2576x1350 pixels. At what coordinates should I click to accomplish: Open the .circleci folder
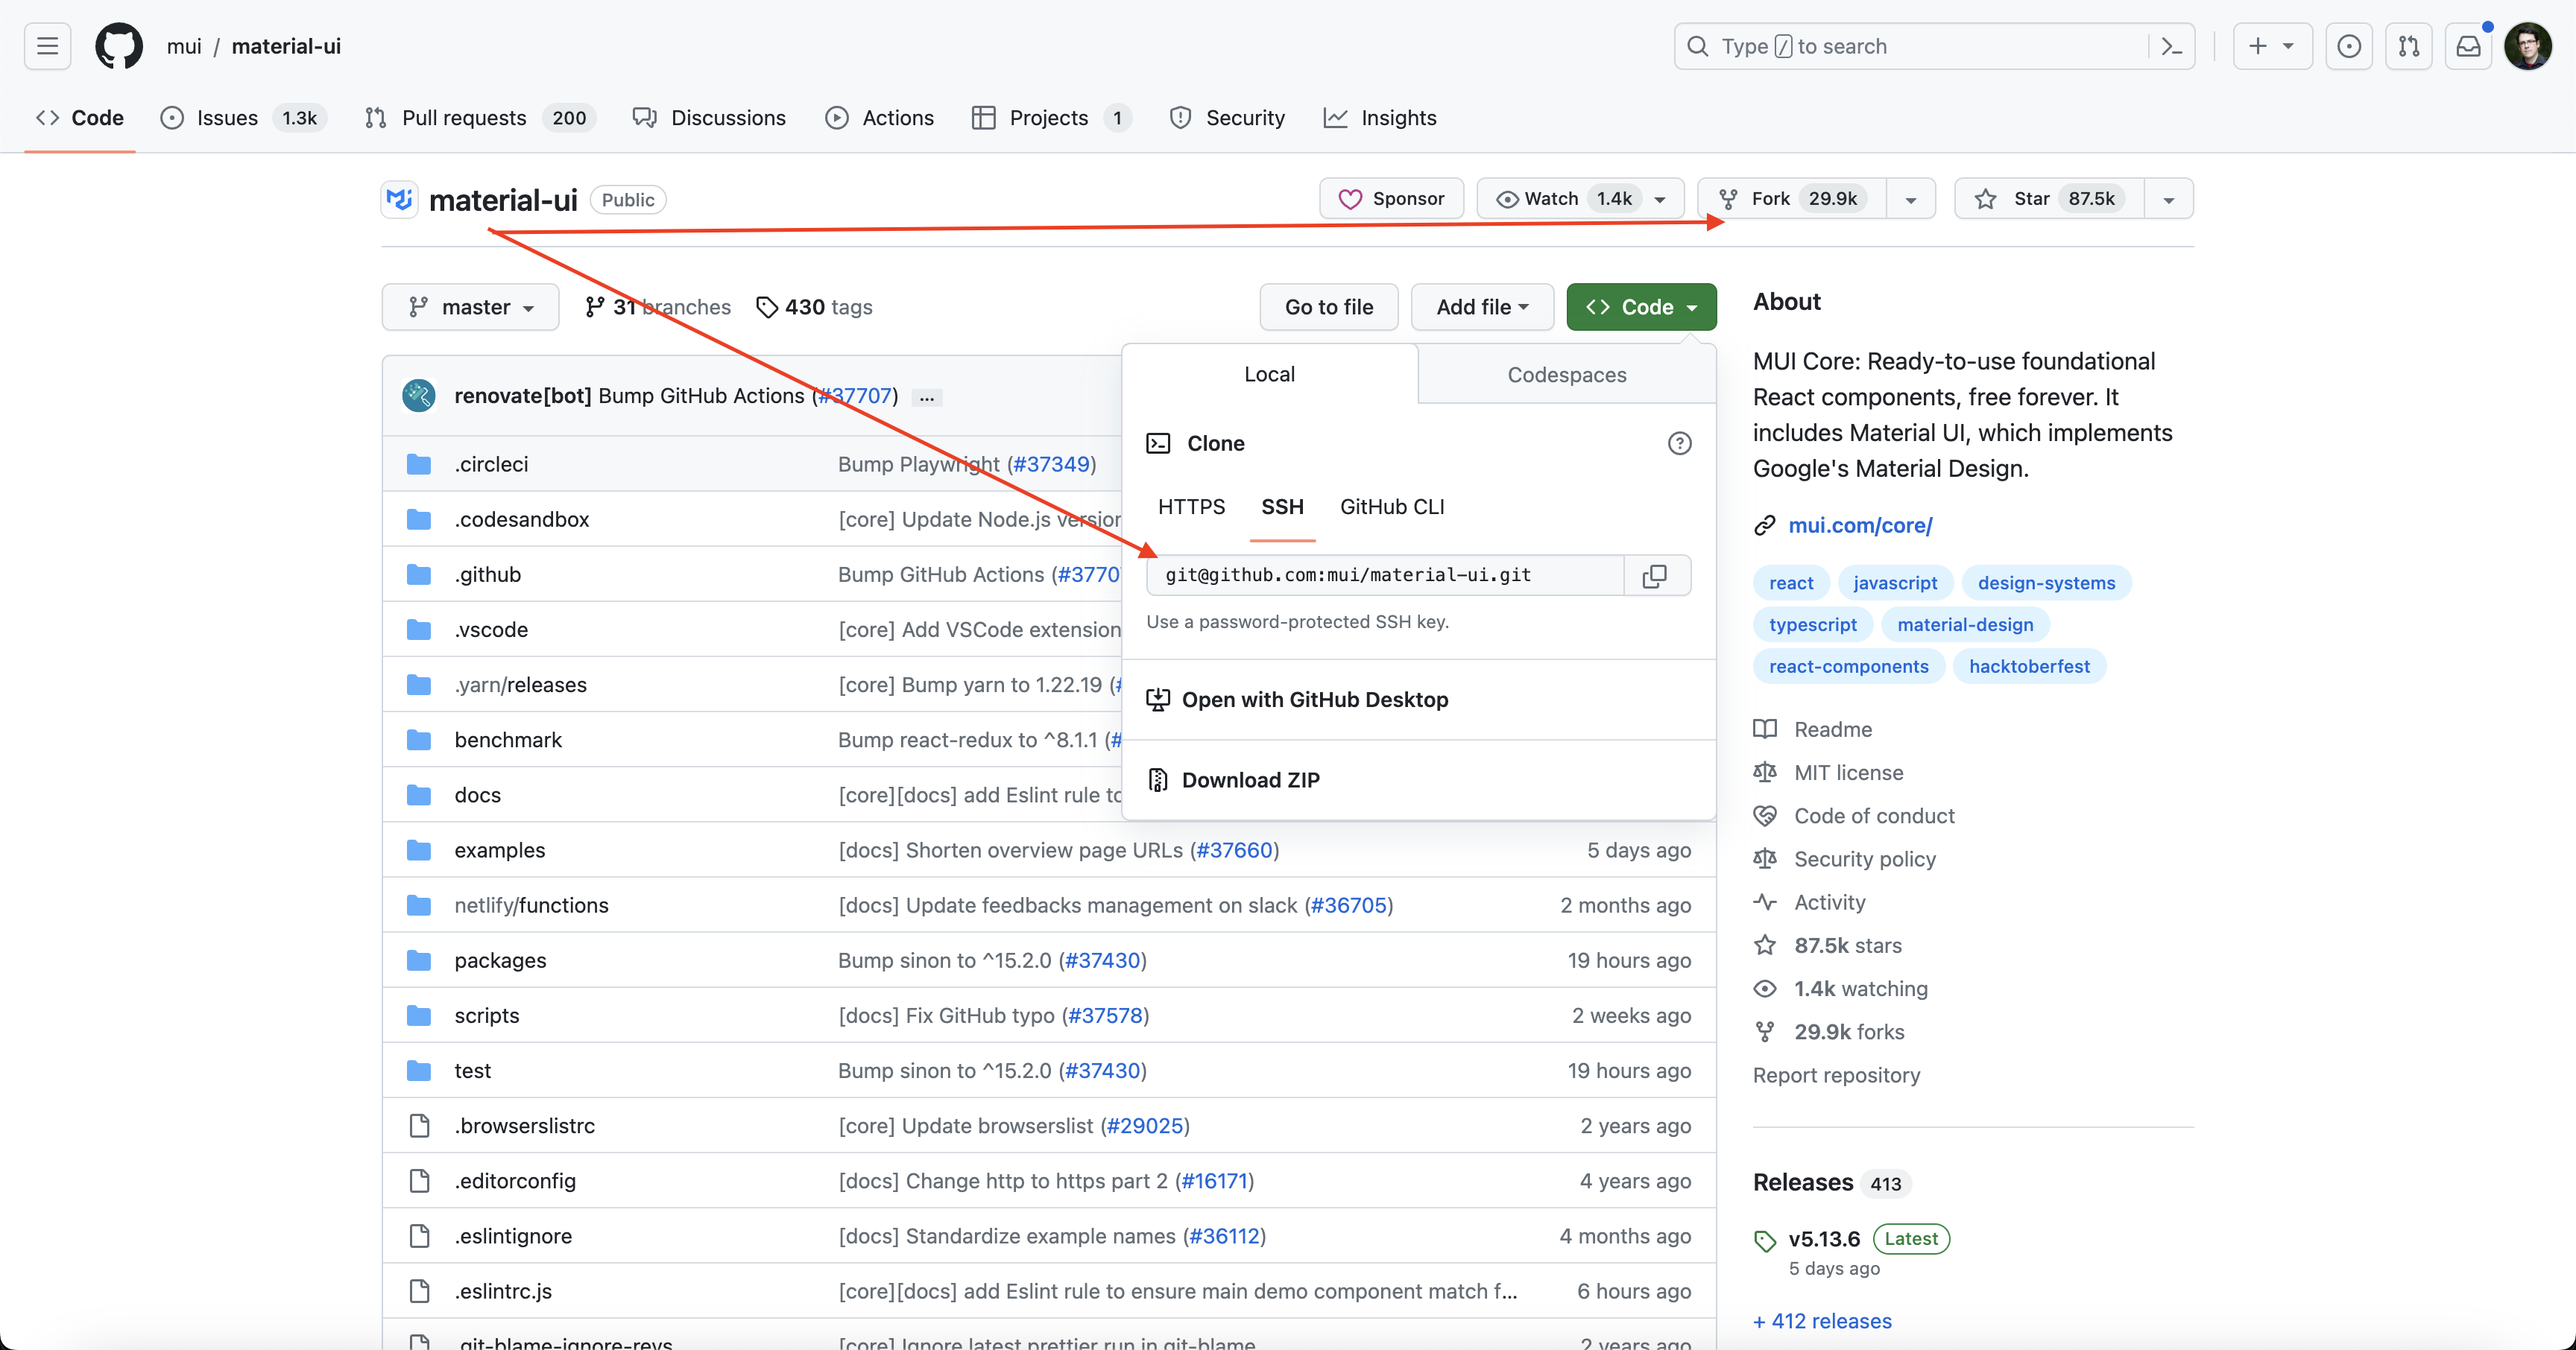point(491,463)
